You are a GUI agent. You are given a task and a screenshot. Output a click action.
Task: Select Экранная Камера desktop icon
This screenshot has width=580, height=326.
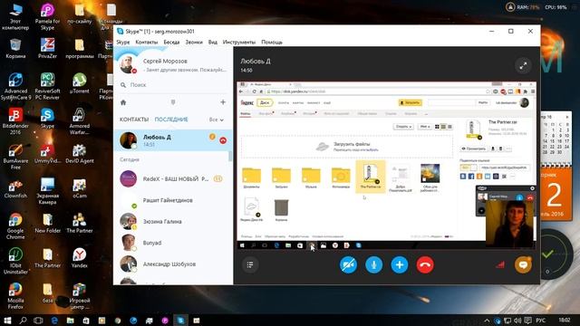(47, 191)
